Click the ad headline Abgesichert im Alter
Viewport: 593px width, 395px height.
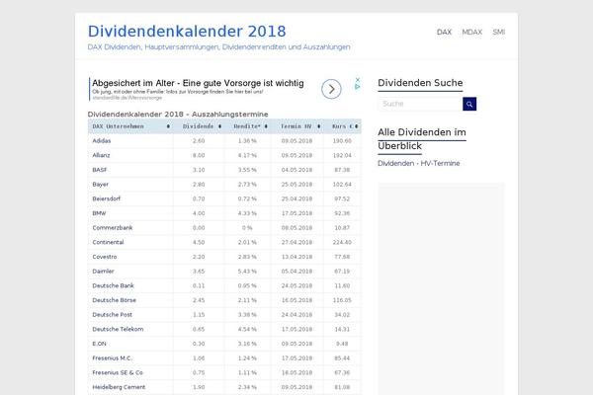click(x=198, y=83)
